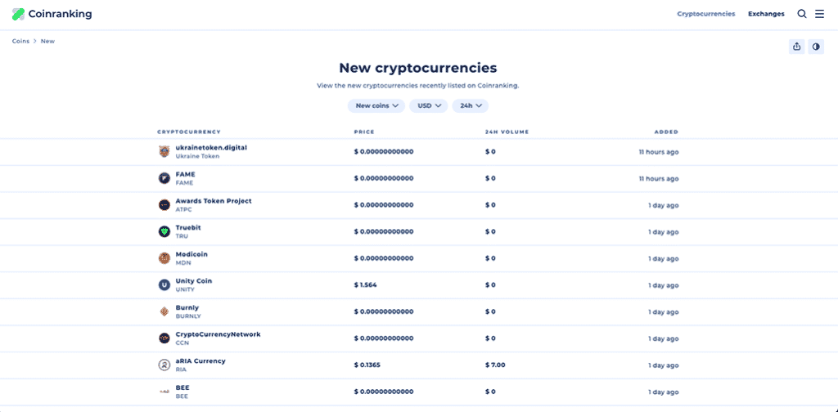Sort by Price column header
Viewport: 838px width, 412px height.
364,132
